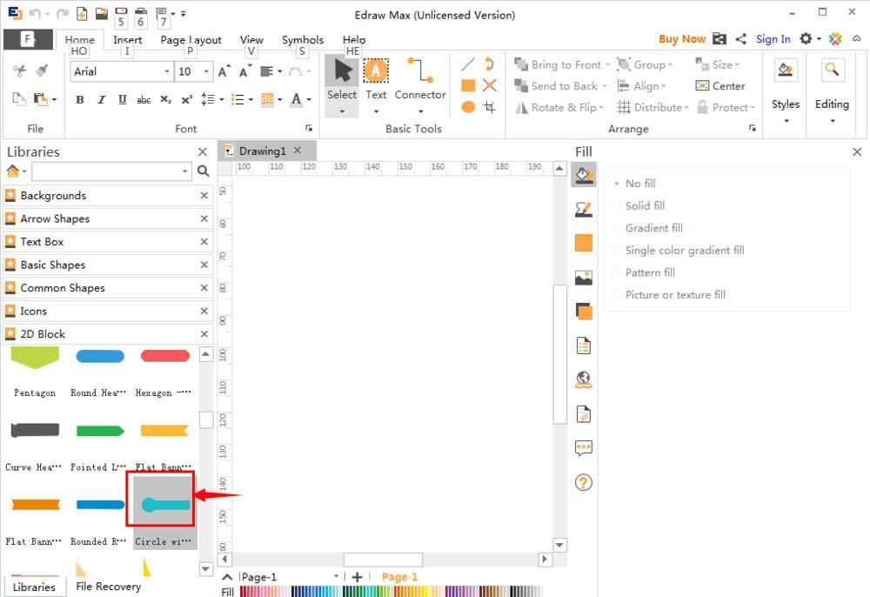Image resolution: width=870 pixels, height=597 pixels.
Task: Open the Line style panel icon
Action: tap(584, 210)
